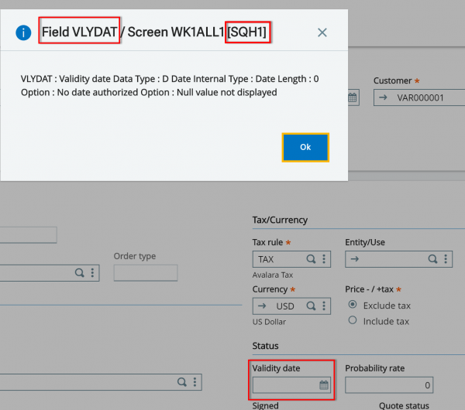Select the Include tax radio option
The width and height of the screenshot is (465, 410).
coord(353,320)
